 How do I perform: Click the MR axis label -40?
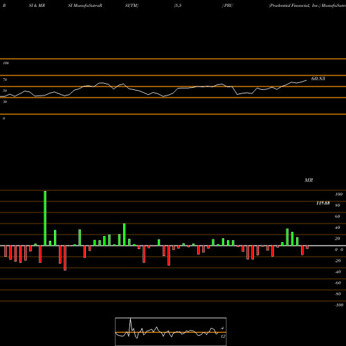coord(338,272)
